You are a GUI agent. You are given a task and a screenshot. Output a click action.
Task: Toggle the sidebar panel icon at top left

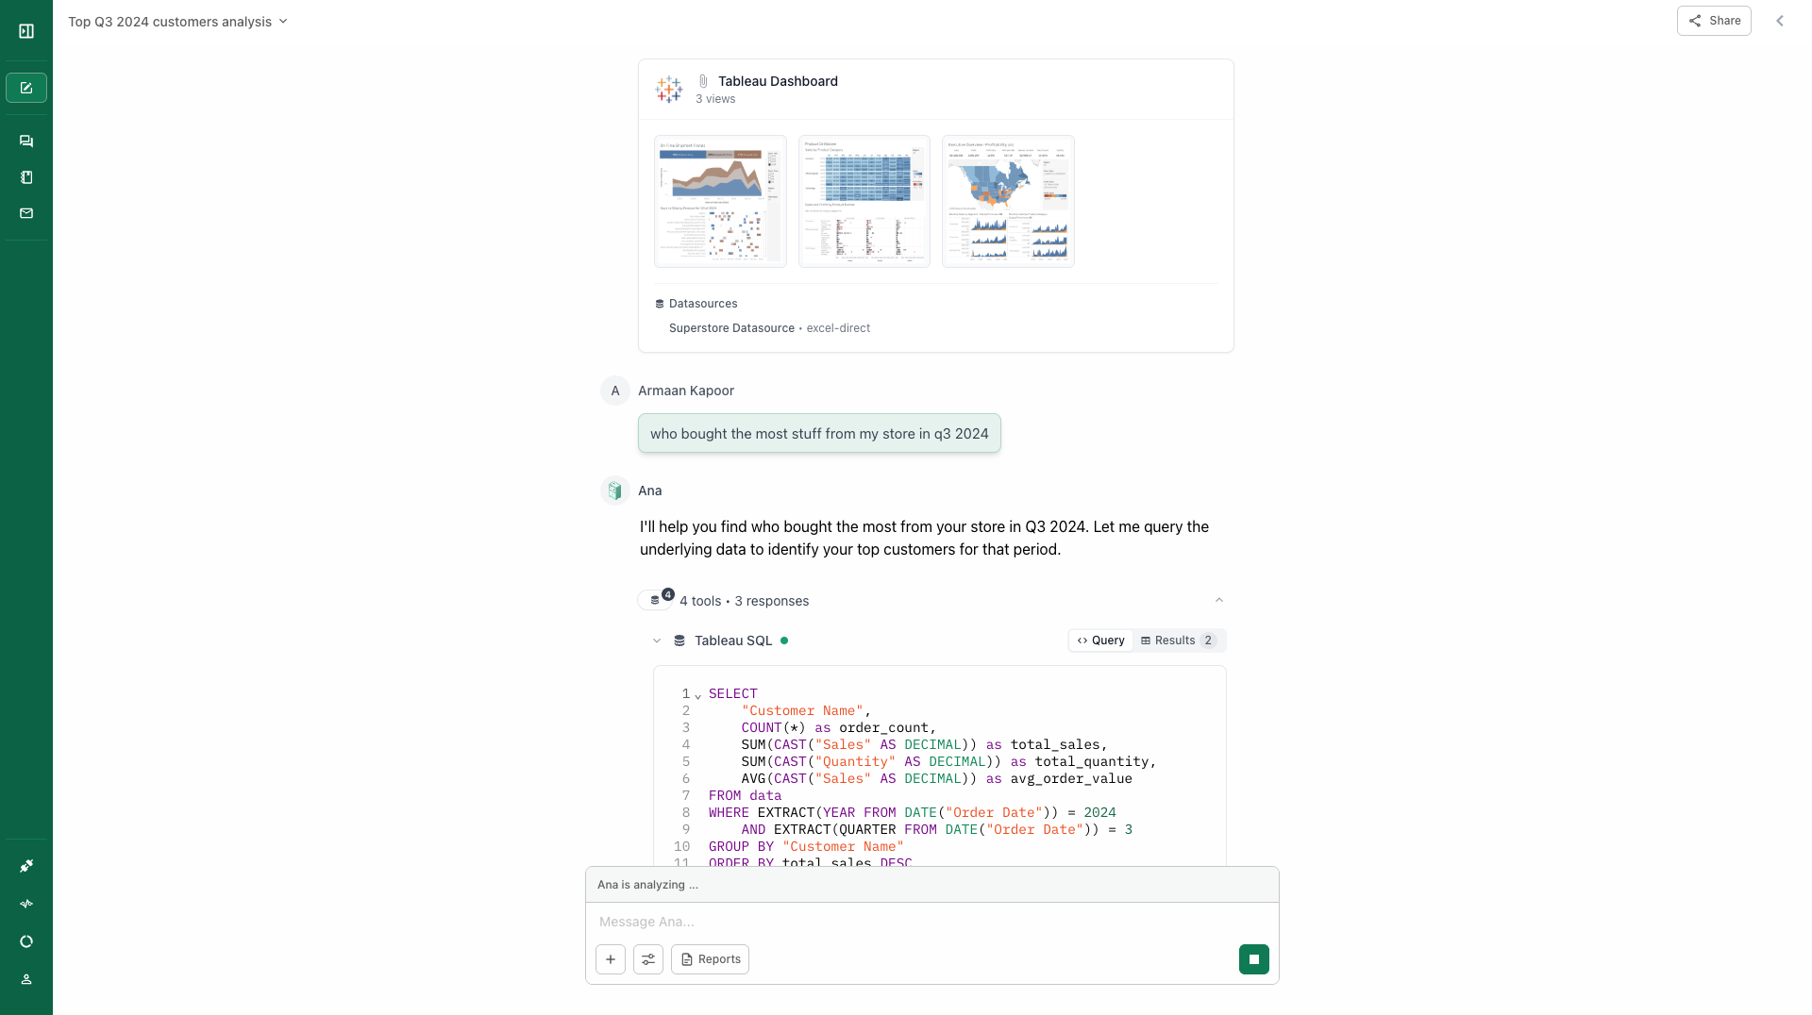tap(25, 30)
